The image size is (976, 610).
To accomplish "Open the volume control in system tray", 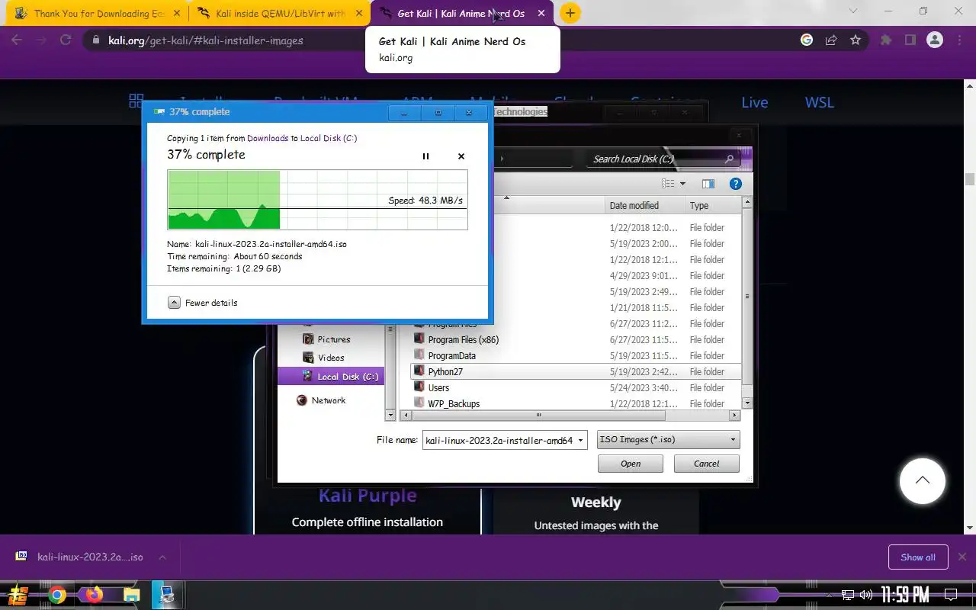I will [865, 595].
